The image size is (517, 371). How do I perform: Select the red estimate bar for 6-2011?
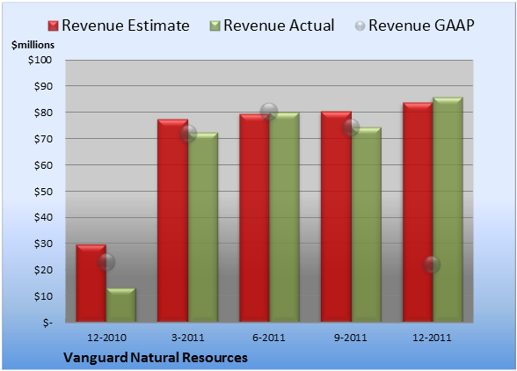[254, 218]
